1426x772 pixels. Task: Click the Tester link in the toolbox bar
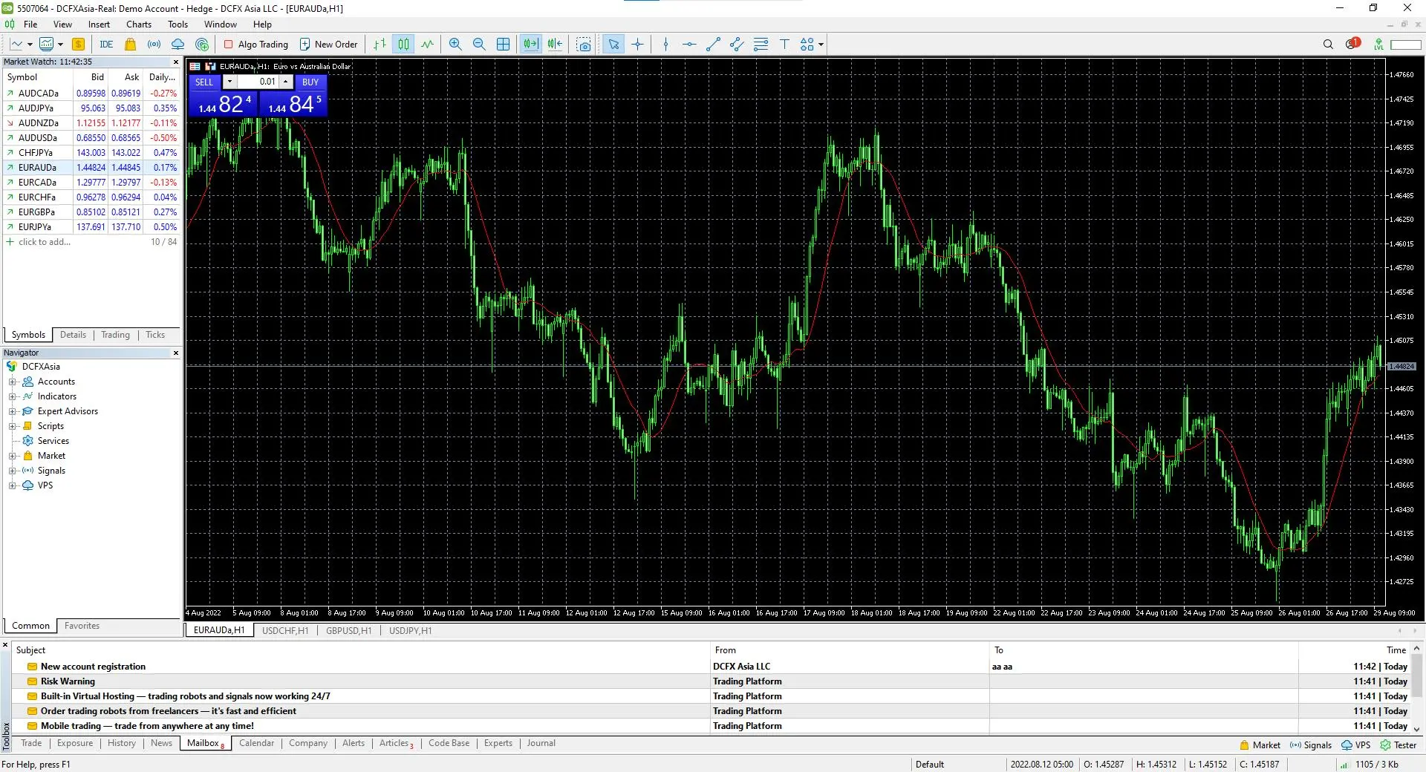click(1399, 745)
